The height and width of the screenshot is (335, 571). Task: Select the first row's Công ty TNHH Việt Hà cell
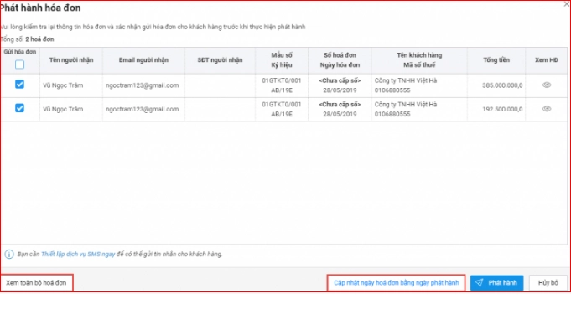406,80
